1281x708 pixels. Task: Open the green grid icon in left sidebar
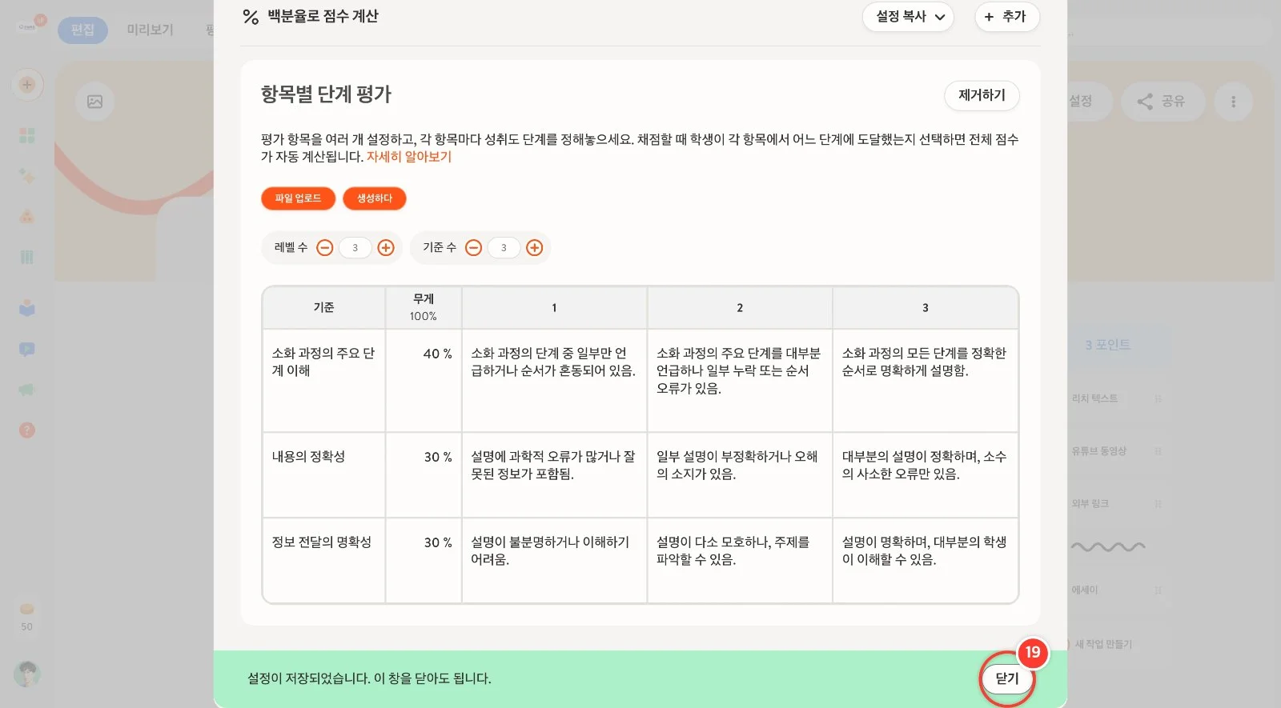tap(27, 135)
